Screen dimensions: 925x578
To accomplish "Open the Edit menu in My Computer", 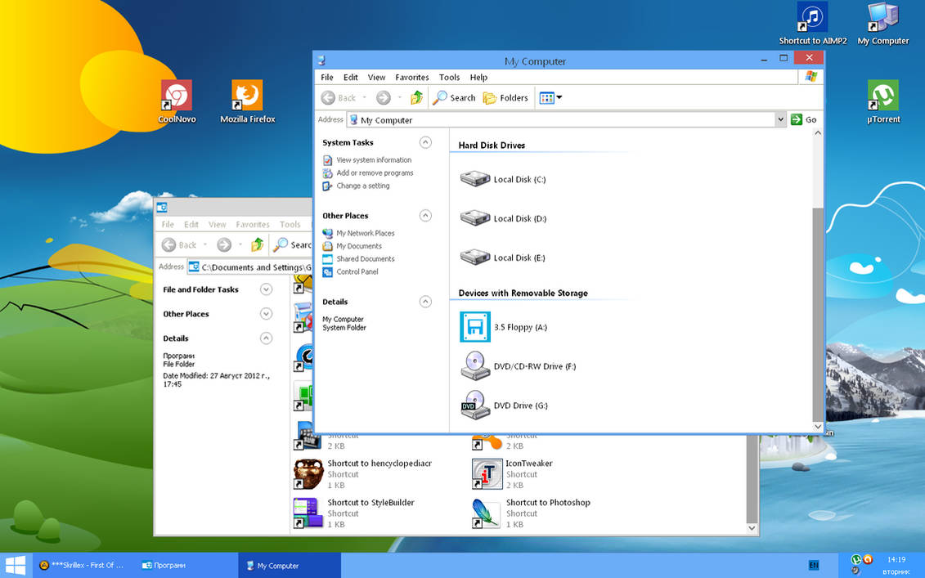I will click(350, 78).
